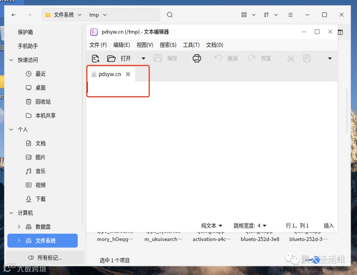Open the file manager hamburger menu

pos(290,15)
